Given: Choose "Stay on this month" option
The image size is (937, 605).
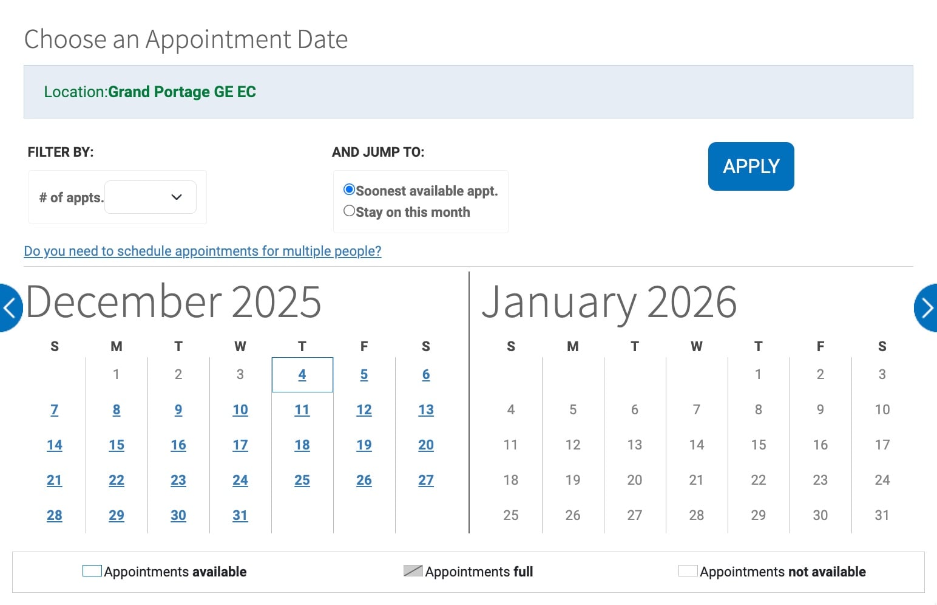Looking at the screenshot, I should (349, 210).
